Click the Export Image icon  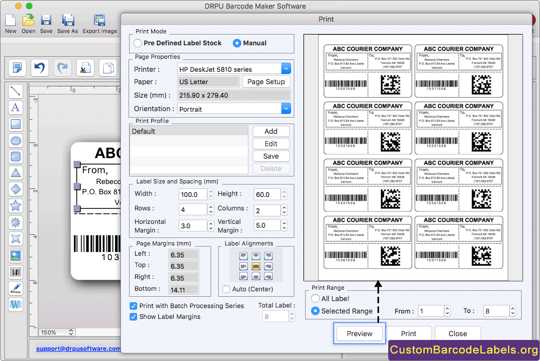pos(99,21)
